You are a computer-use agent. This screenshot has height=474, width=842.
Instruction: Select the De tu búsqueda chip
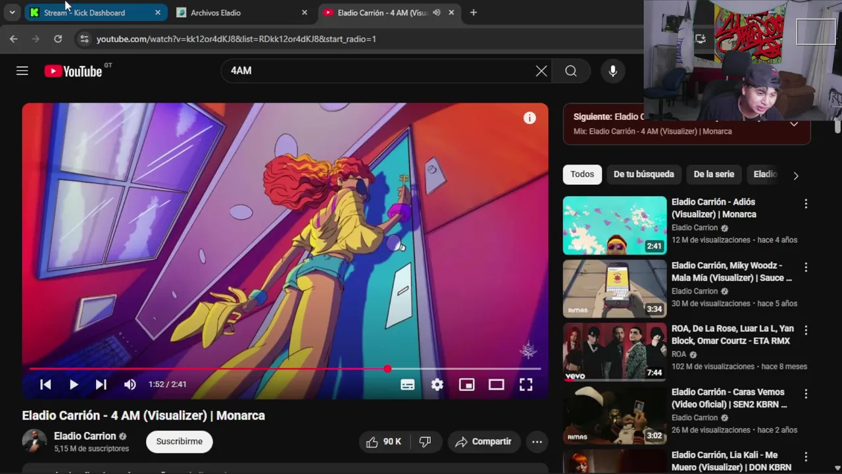[644, 174]
